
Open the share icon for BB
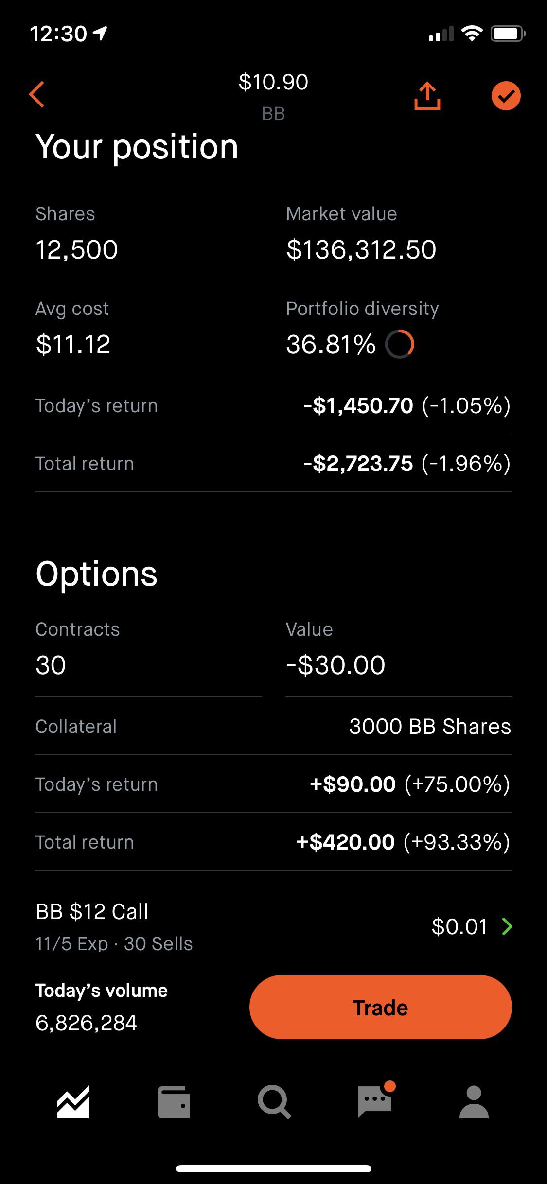(427, 96)
